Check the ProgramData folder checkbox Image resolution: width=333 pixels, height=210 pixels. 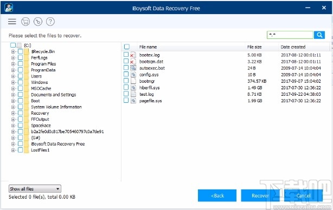click(21, 70)
